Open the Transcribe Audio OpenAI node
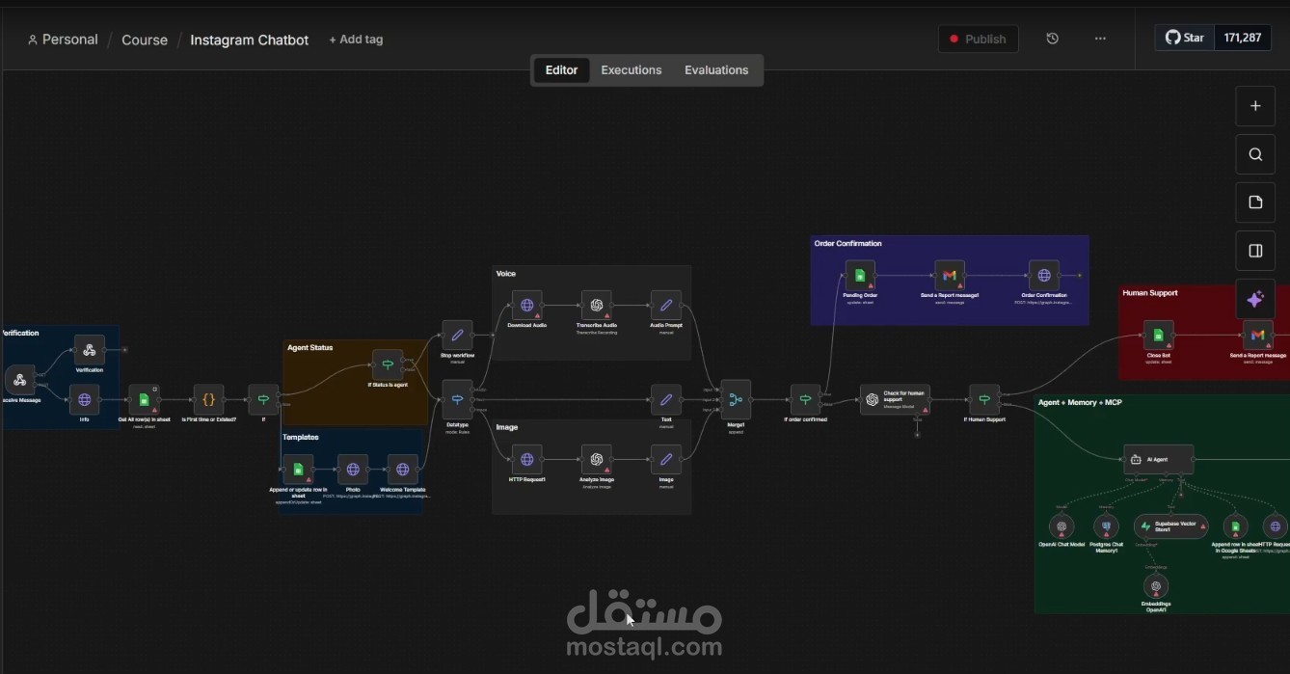Screen dimensions: 1290x674 point(596,306)
